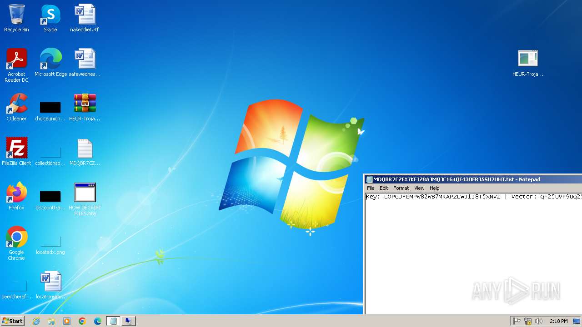Select the HEUR-Troja... executable icon at right
The image size is (582, 327).
point(528,63)
